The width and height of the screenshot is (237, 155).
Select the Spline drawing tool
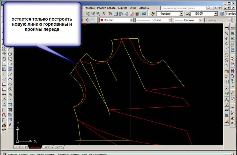click(10, 74)
